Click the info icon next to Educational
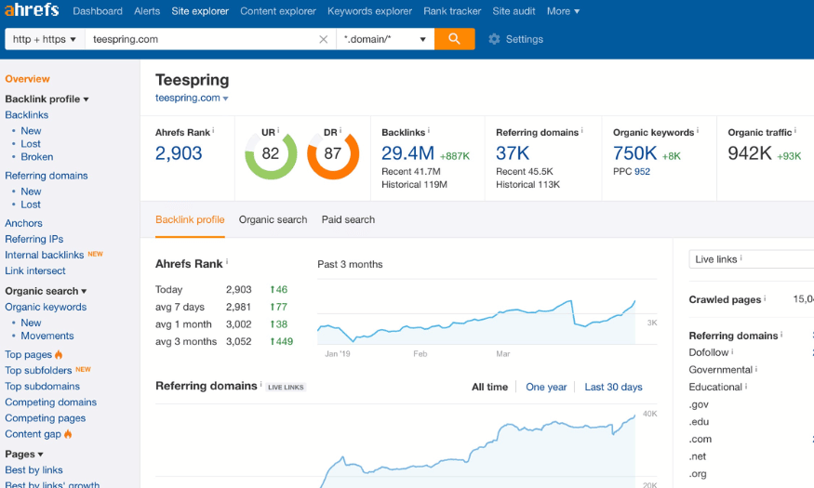This screenshot has width=814, height=488. pos(746,387)
